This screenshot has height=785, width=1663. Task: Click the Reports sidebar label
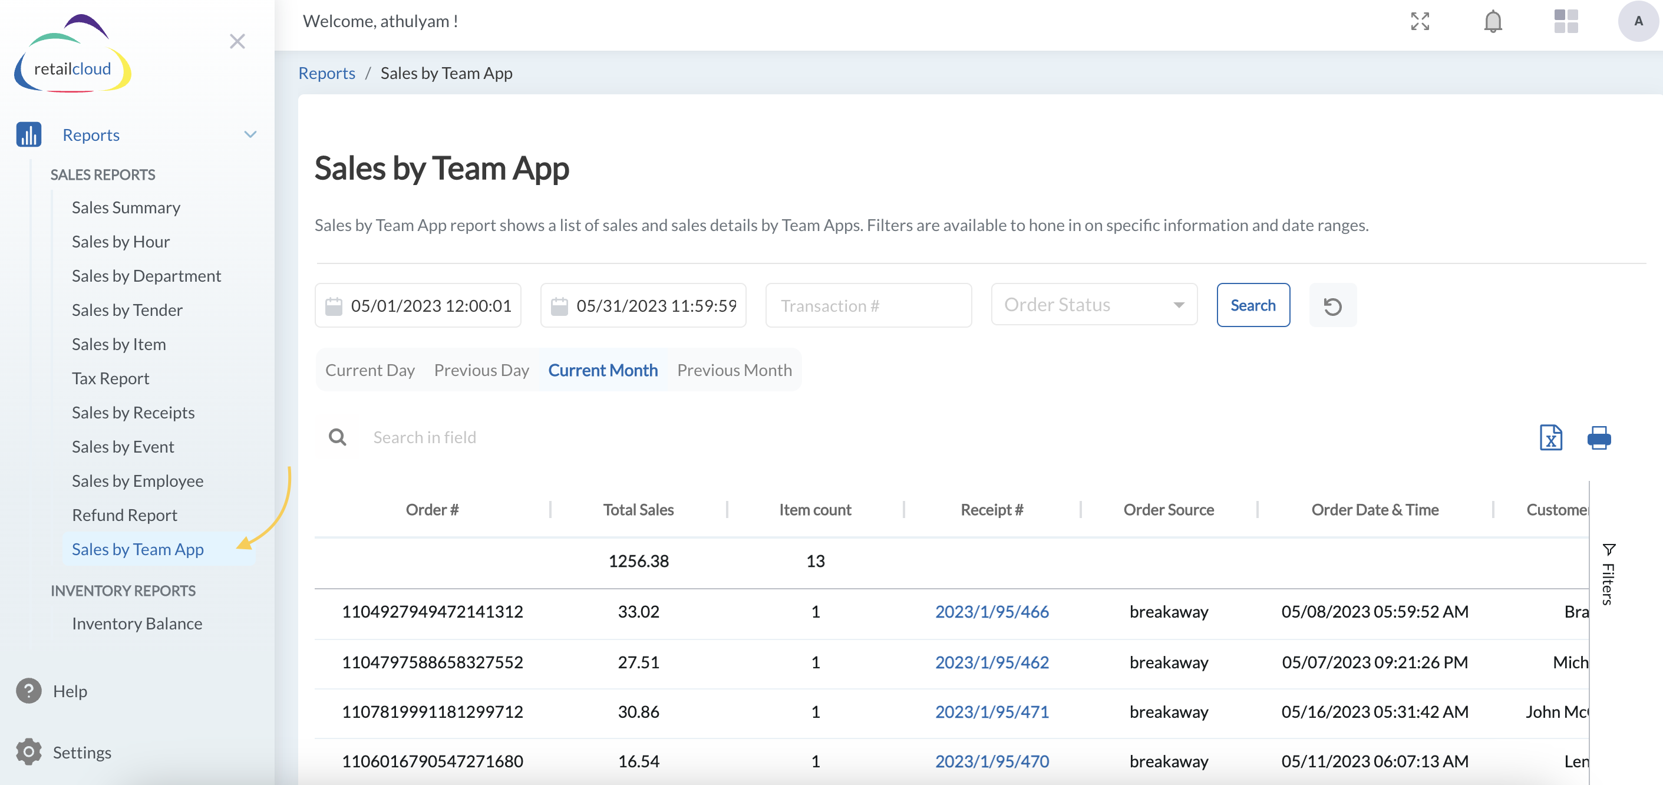(91, 134)
